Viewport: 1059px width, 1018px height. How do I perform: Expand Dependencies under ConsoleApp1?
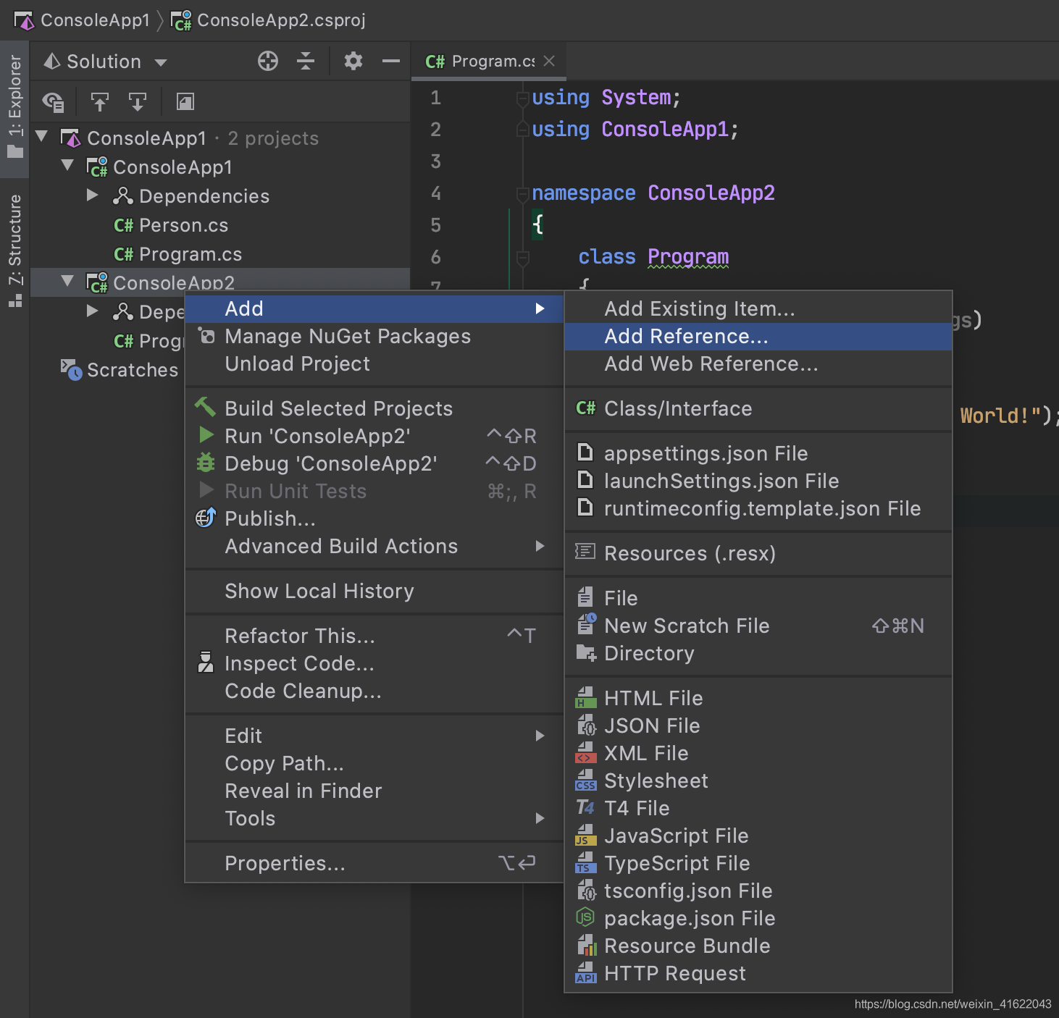pos(92,195)
